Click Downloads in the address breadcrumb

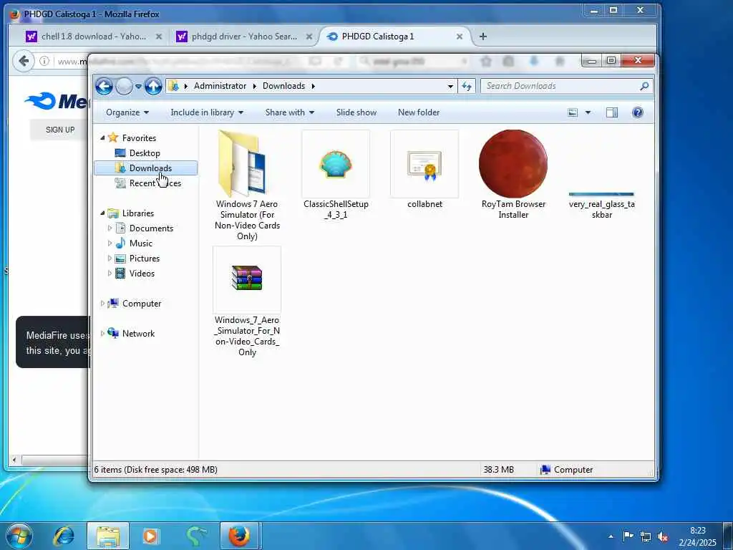coord(283,86)
